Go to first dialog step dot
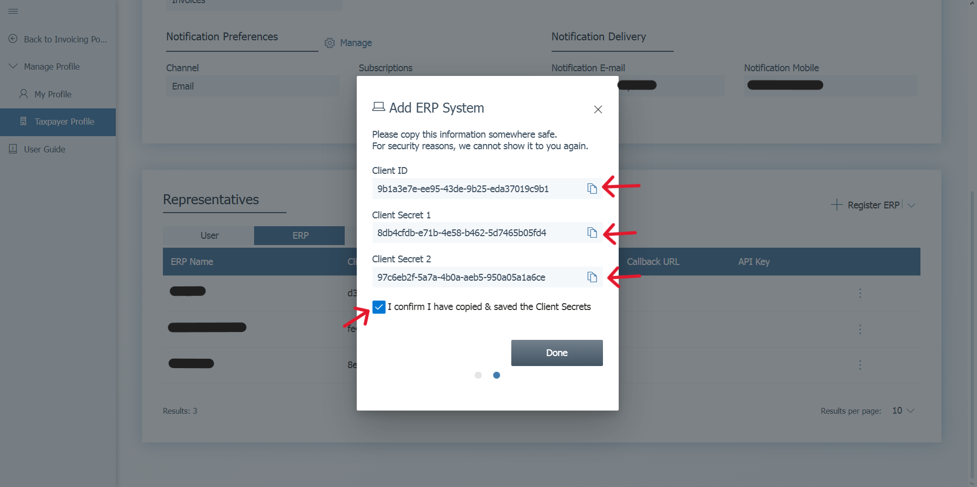Viewport: 977px width, 487px height. [478, 375]
